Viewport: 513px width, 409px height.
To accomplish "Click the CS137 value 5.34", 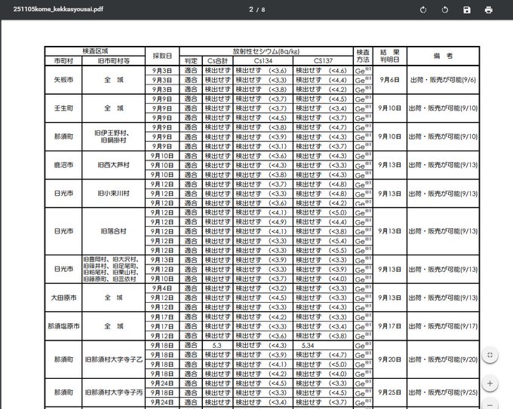I will [x=308, y=345].
